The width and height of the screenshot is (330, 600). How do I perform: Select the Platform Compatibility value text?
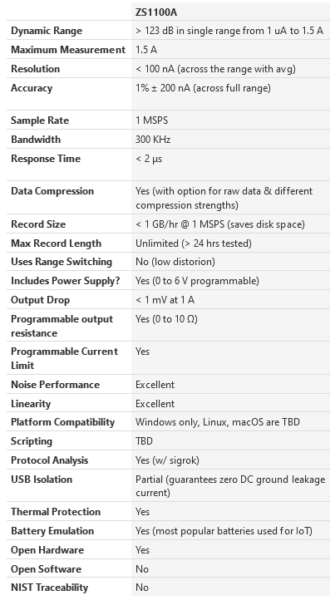218,422
